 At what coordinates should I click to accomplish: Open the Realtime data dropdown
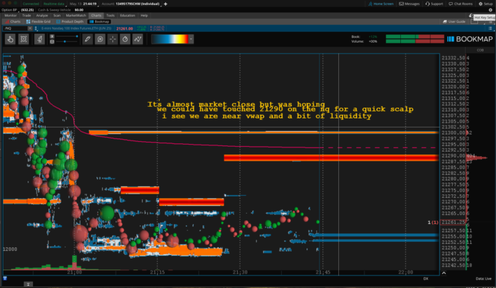(x=54, y=4)
